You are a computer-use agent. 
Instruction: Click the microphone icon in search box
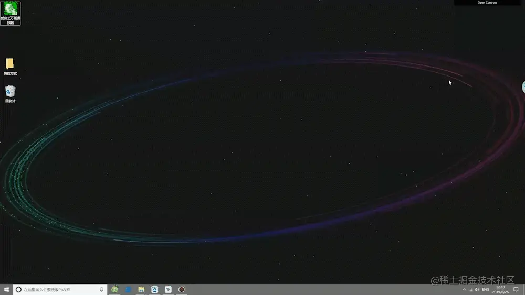pos(101,289)
